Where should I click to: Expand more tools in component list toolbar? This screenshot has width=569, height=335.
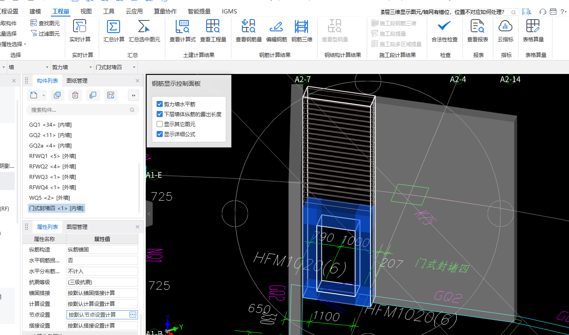133,95
